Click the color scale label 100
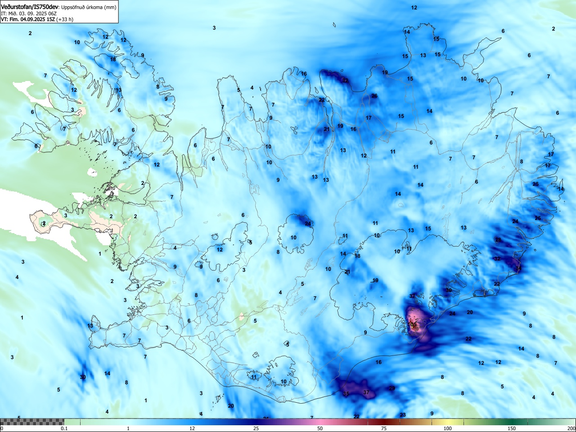576x432 pixels. 448,428
